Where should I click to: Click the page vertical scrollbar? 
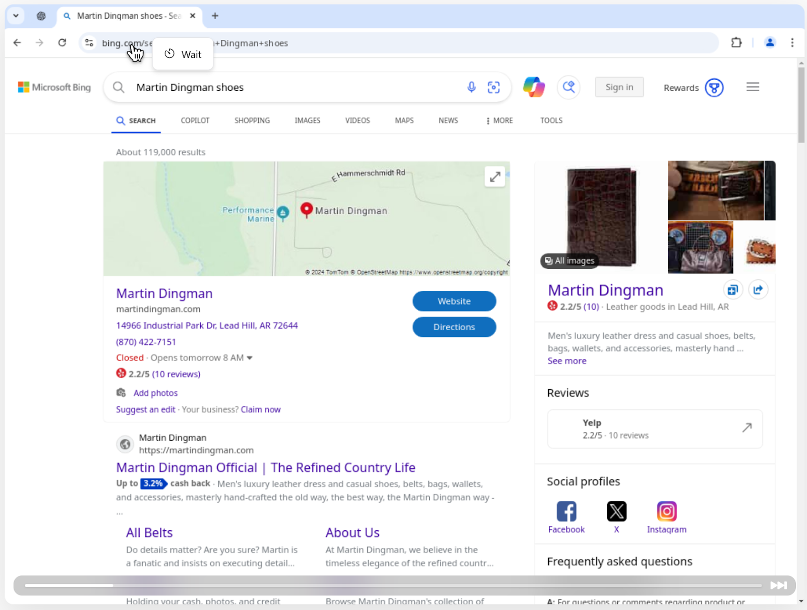801,106
